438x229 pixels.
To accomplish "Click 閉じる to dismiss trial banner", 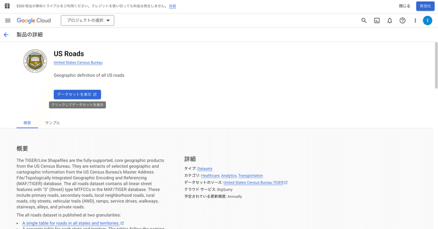I will (x=405, y=6).
